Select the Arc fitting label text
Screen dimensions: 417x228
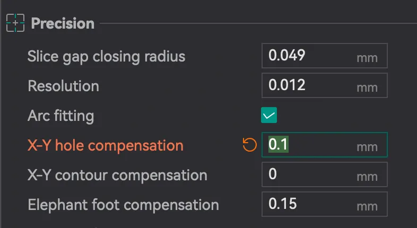[60, 116]
